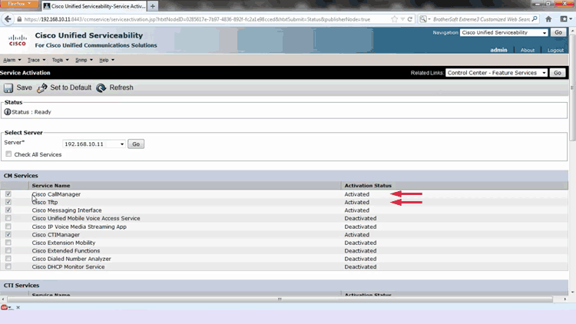Toggle the Cisco CallManager checkbox
The image size is (576, 324).
[8, 194]
